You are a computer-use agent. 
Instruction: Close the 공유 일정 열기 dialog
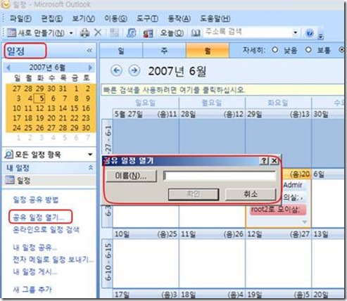[x=274, y=161]
